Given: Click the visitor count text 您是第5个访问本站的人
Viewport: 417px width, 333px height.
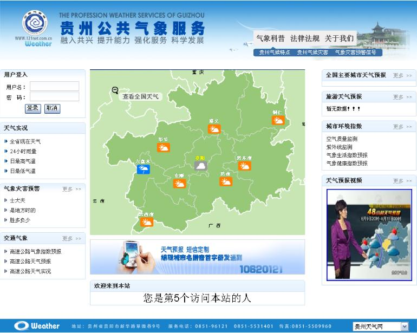Looking at the screenshot, I should [197, 298].
